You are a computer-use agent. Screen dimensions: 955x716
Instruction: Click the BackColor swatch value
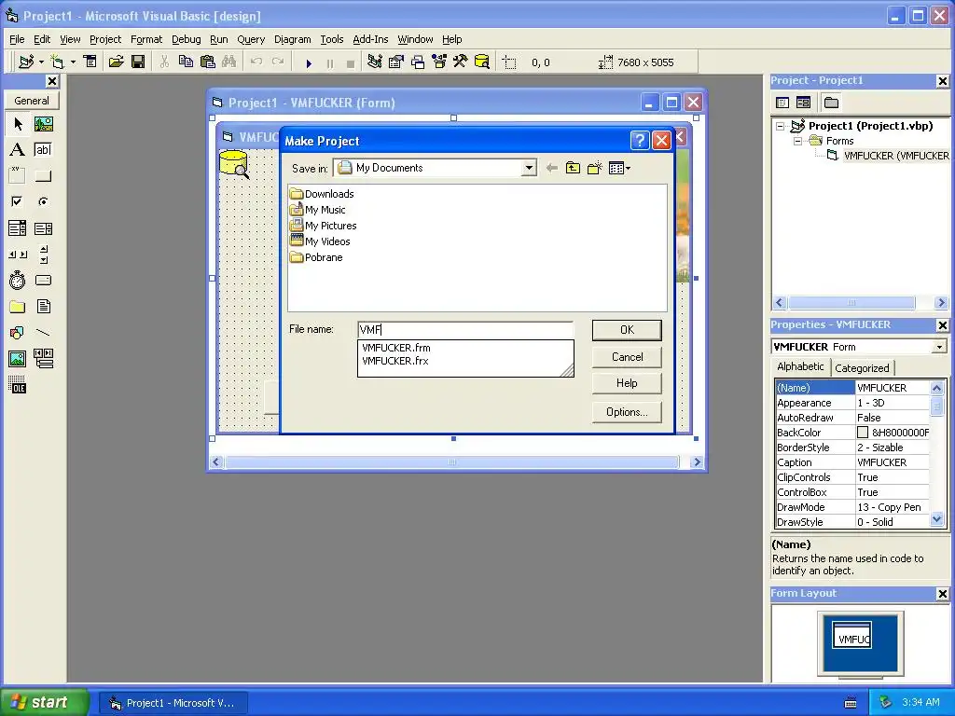pos(863,433)
